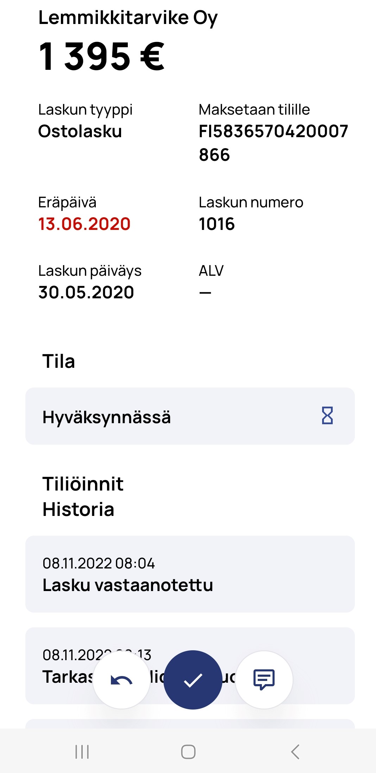Tap the invoice total 1 395 €
Screen dimensions: 376x773
[102, 56]
